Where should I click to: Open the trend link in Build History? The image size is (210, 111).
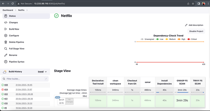tap(41, 72)
